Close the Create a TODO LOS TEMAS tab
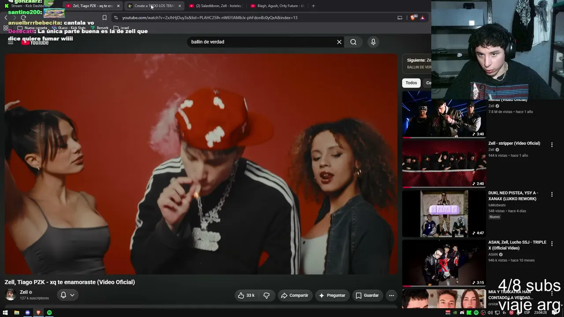The width and height of the screenshot is (564, 317). coord(179,6)
